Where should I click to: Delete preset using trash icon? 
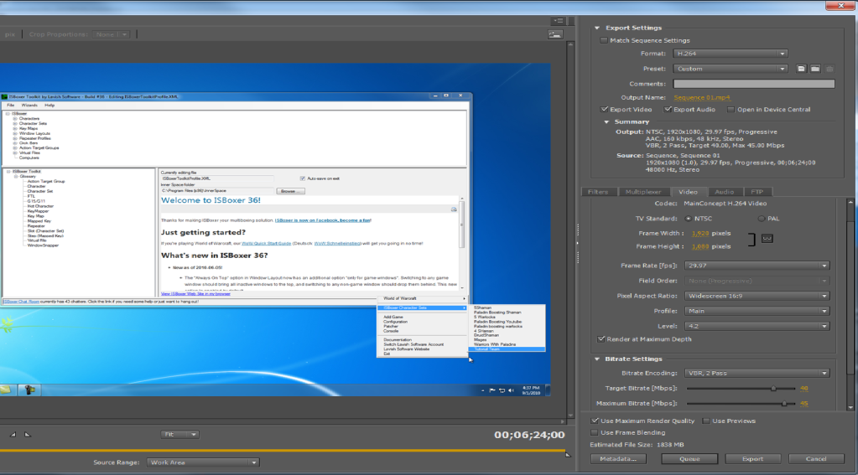pyautogui.click(x=829, y=69)
